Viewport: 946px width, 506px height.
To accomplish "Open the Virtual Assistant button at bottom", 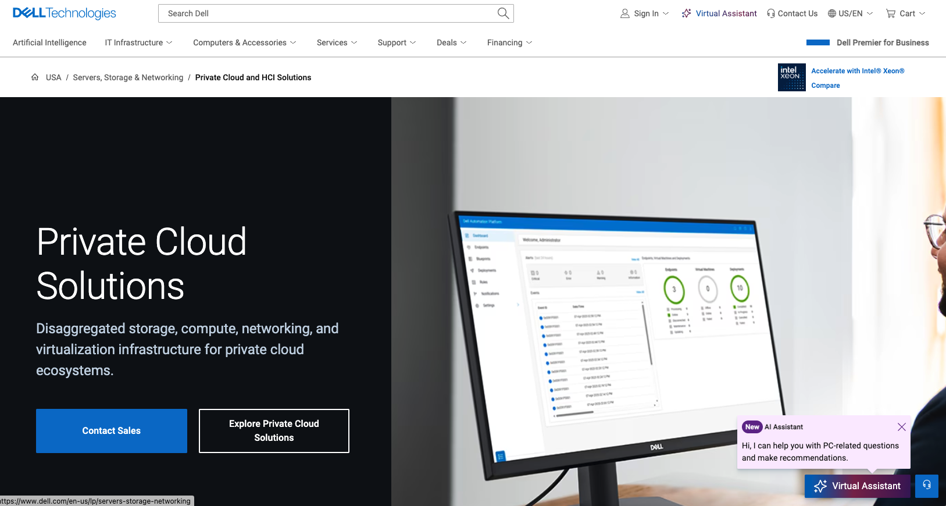I will click(x=858, y=486).
